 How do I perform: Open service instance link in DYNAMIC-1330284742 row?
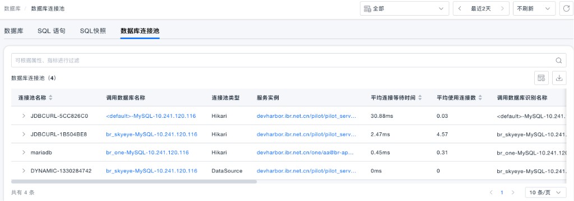pyautogui.click(x=307, y=171)
